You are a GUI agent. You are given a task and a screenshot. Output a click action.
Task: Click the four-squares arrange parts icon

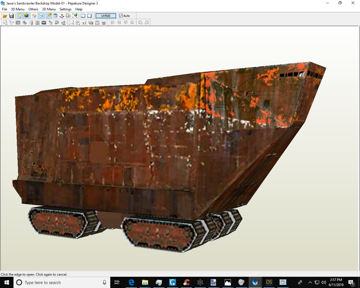click(x=78, y=22)
